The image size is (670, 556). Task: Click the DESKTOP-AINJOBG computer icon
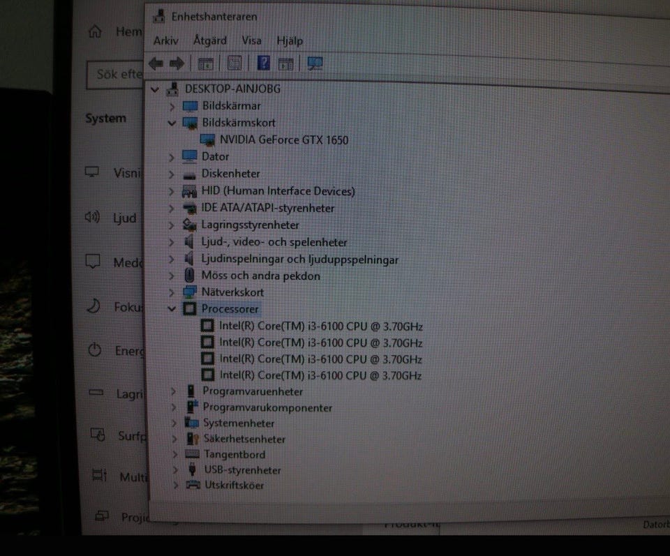pos(172,89)
